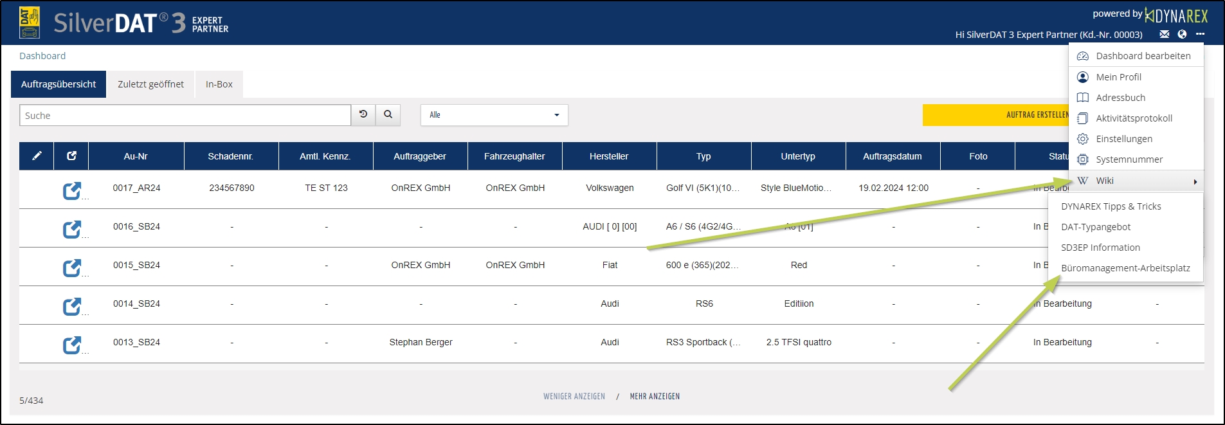Click the globe language icon in header

(x=1182, y=35)
